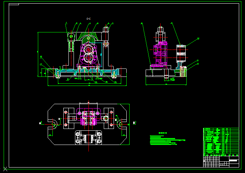Click the small rectangle at sheet top-left corner
The image size is (245, 173).
[14, 4]
